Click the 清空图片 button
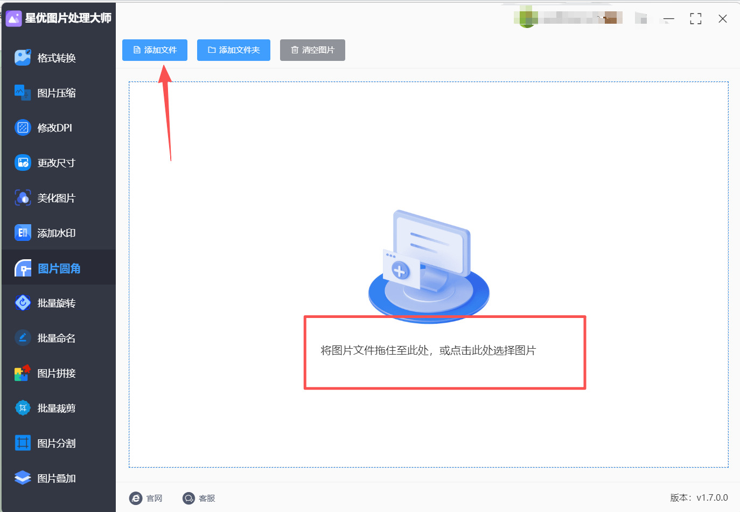This screenshot has height=512, width=740. click(312, 50)
